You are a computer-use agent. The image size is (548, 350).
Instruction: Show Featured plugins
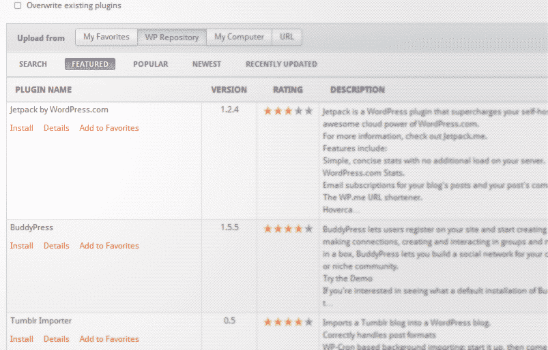pyautogui.click(x=90, y=64)
